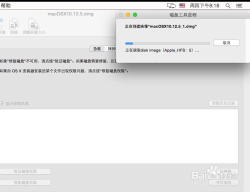Viewport: 250px width, 192px height.
Task: Click the 验证磁盘 instruction text line
Action: [x=58, y=61]
